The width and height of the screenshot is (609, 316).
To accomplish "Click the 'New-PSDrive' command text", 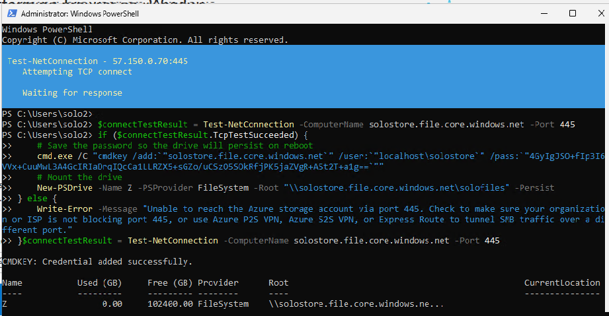I will [x=65, y=187].
